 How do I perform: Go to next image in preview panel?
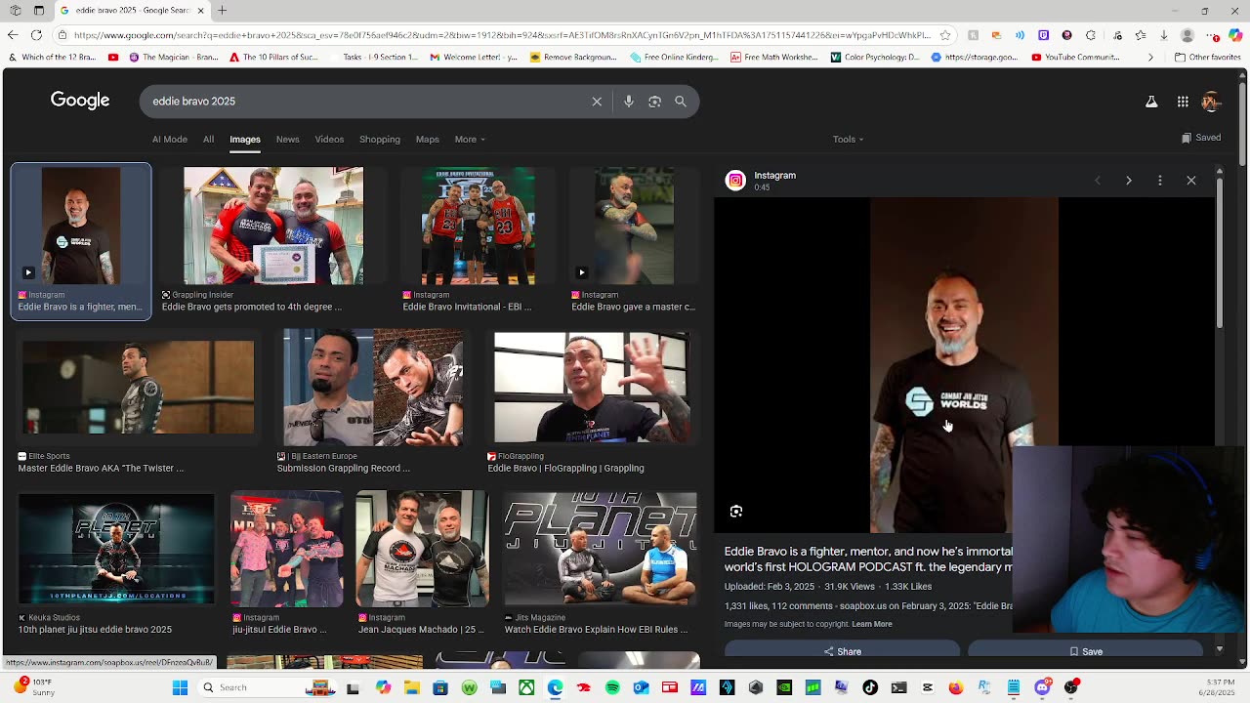pos(1129,181)
